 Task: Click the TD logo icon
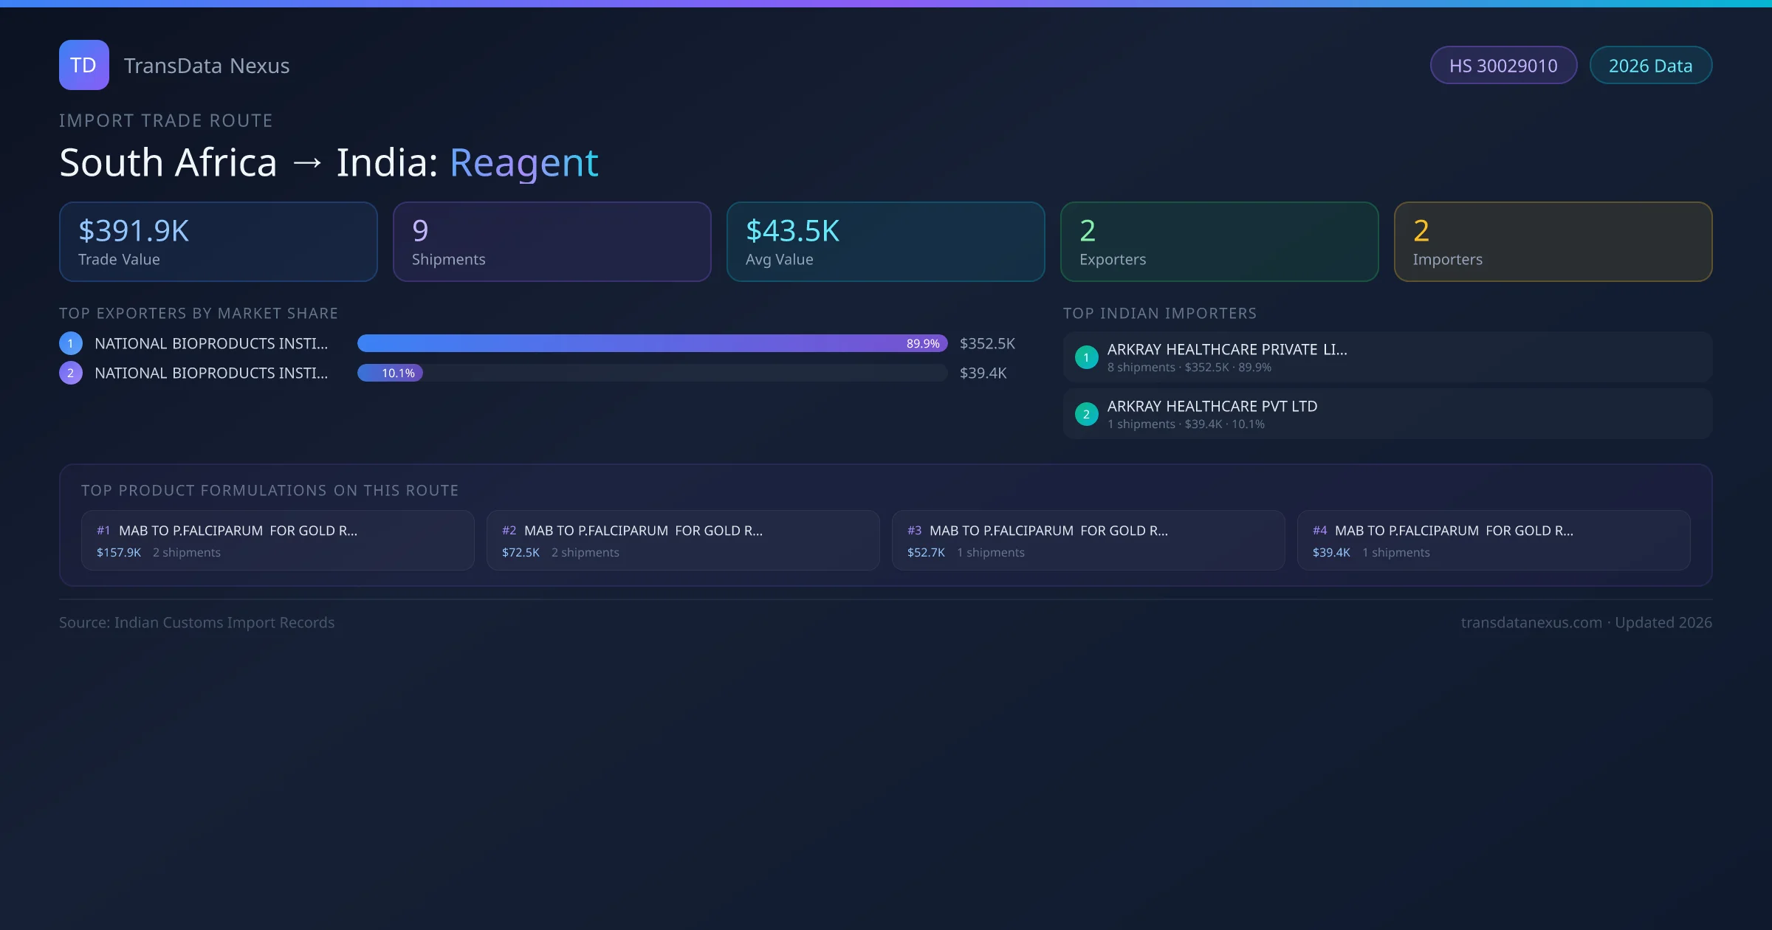83,65
